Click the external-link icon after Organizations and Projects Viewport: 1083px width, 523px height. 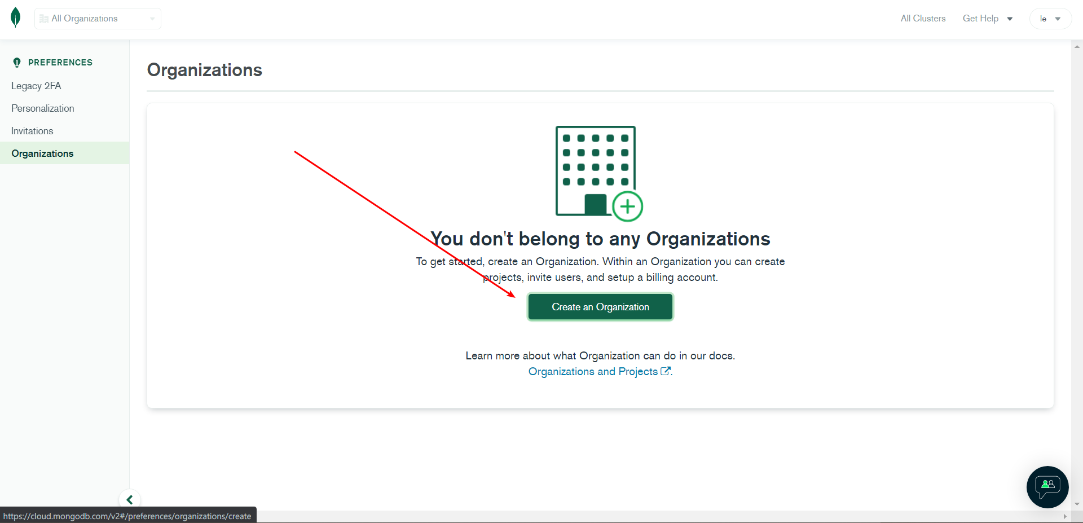click(x=667, y=371)
